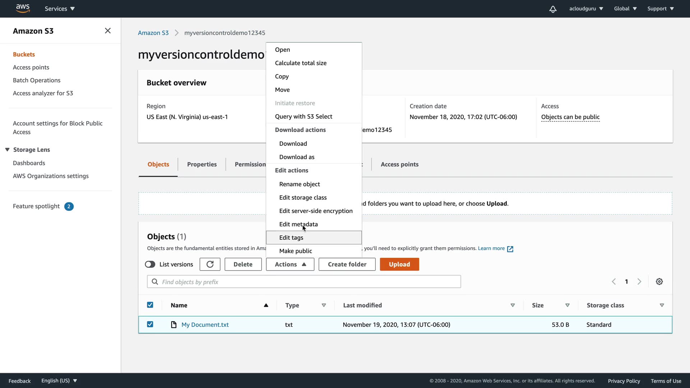Click the search magnifier icon in prefix field
The height and width of the screenshot is (388, 690).
tap(155, 282)
